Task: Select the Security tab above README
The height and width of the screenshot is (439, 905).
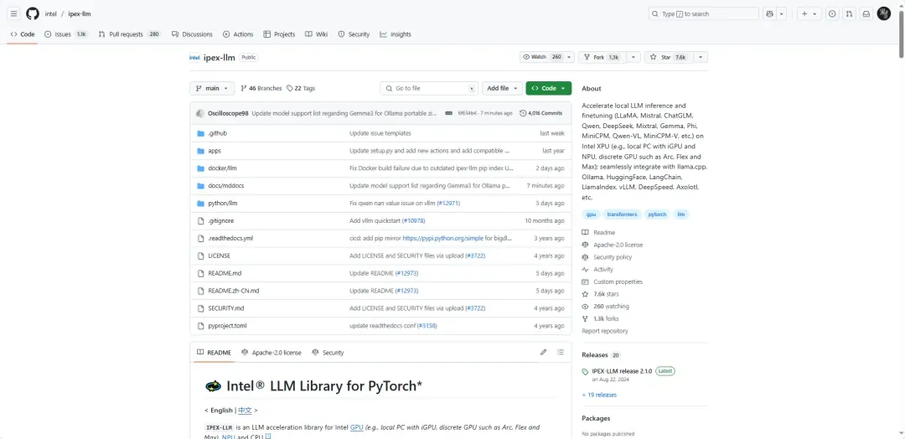Action: pyautogui.click(x=328, y=353)
